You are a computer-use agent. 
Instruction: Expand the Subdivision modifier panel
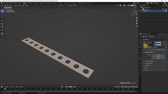(143, 42)
